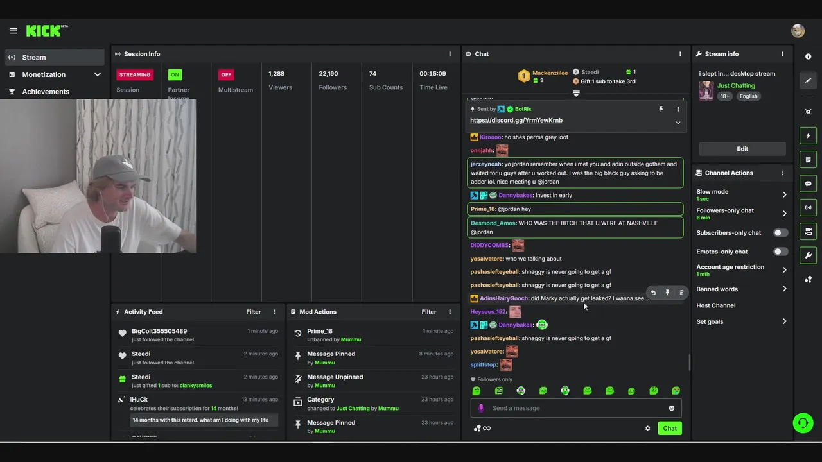Screen dimensions: 822x462
Task: Insert the angry square green emote
Action: [x=498, y=391]
